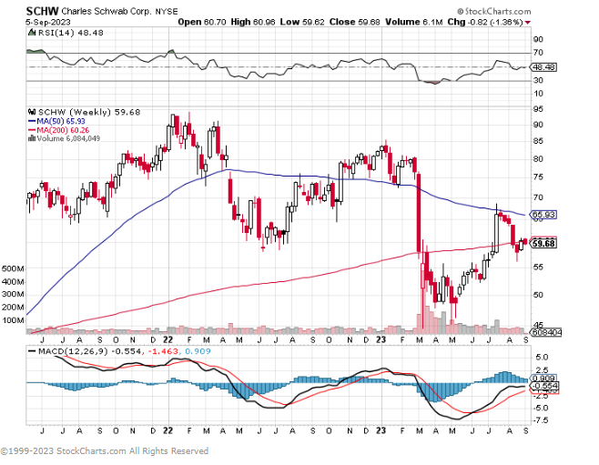Click the boxed 48.48 RSI axis label
The height and width of the screenshot is (465, 599).
[x=544, y=67]
